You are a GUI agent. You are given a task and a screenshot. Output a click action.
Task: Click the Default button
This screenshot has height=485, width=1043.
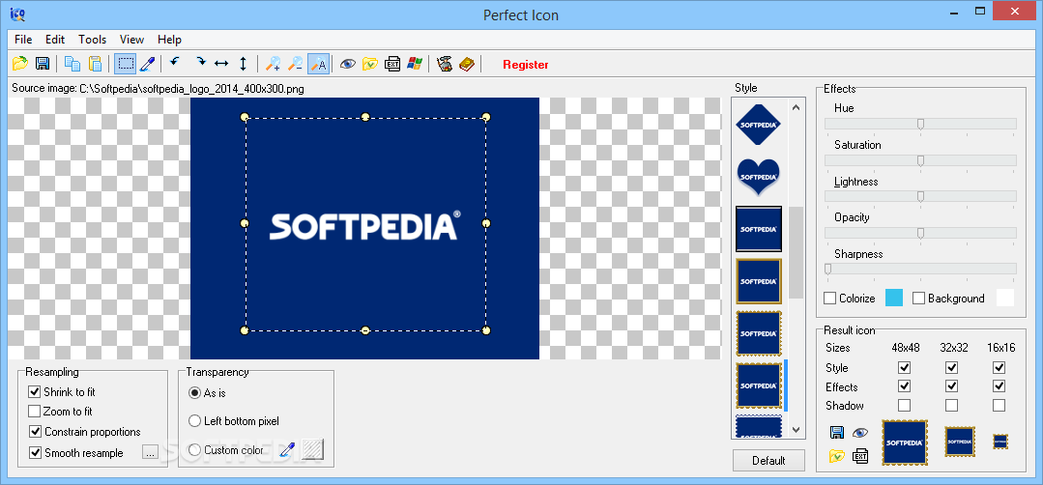coord(768,461)
